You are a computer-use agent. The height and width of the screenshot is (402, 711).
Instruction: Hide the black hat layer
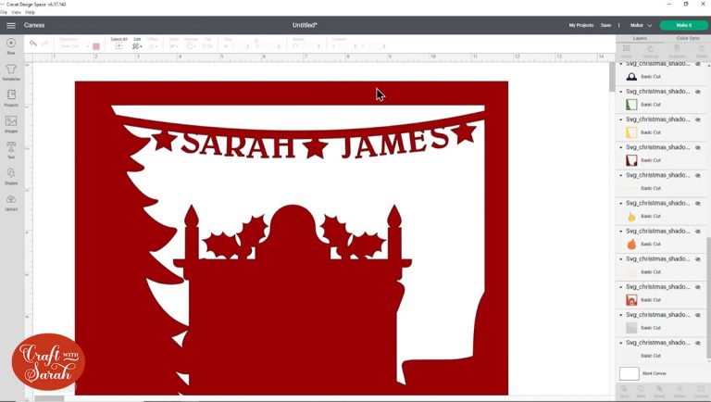(x=698, y=64)
